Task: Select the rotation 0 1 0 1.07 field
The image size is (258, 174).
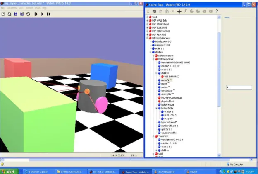Action: point(170,66)
